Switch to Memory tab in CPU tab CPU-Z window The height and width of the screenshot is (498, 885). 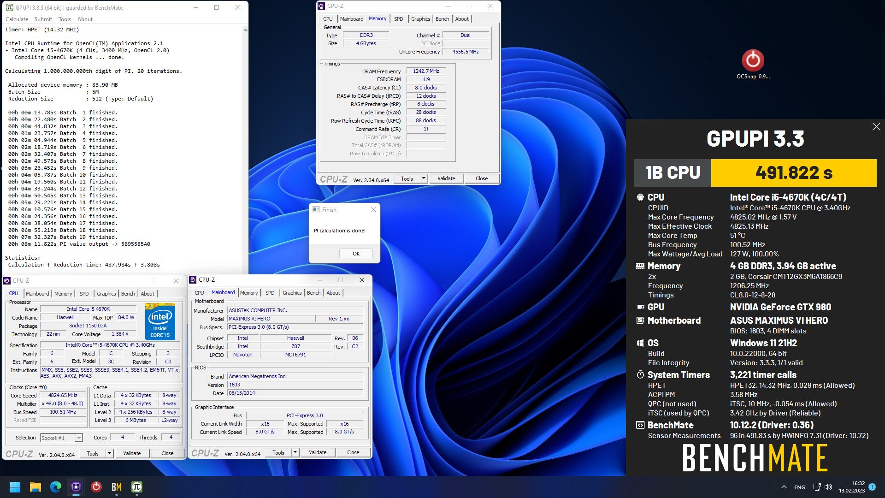(x=63, y=294)
